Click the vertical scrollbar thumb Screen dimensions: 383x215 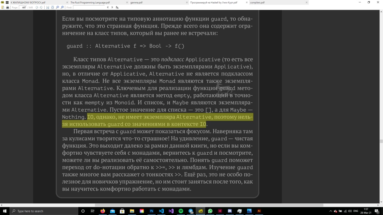(x=381, y=142)
